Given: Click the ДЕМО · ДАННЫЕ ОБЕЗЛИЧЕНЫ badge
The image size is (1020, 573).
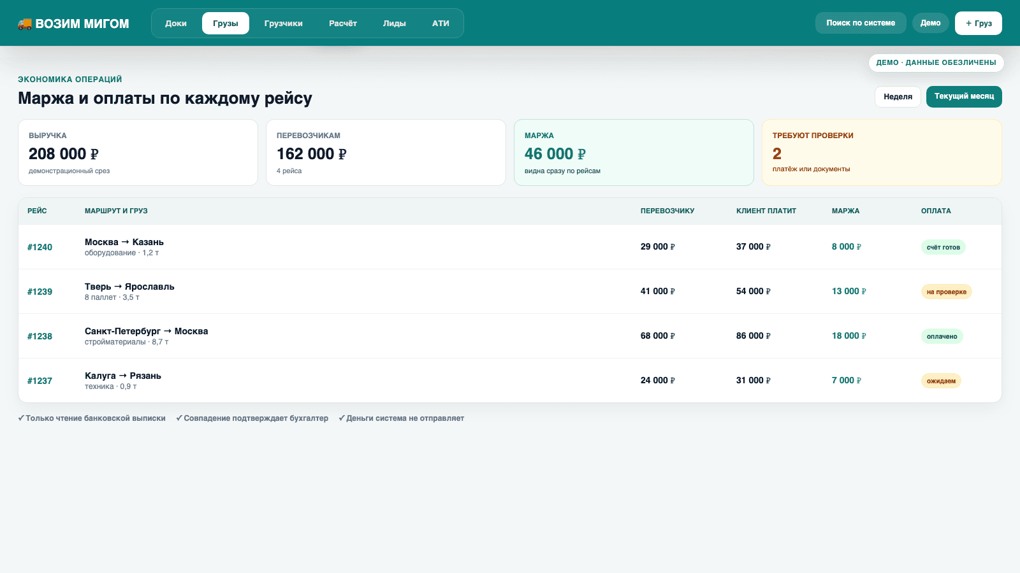Looking at the screenshot, I should [936, 62].
